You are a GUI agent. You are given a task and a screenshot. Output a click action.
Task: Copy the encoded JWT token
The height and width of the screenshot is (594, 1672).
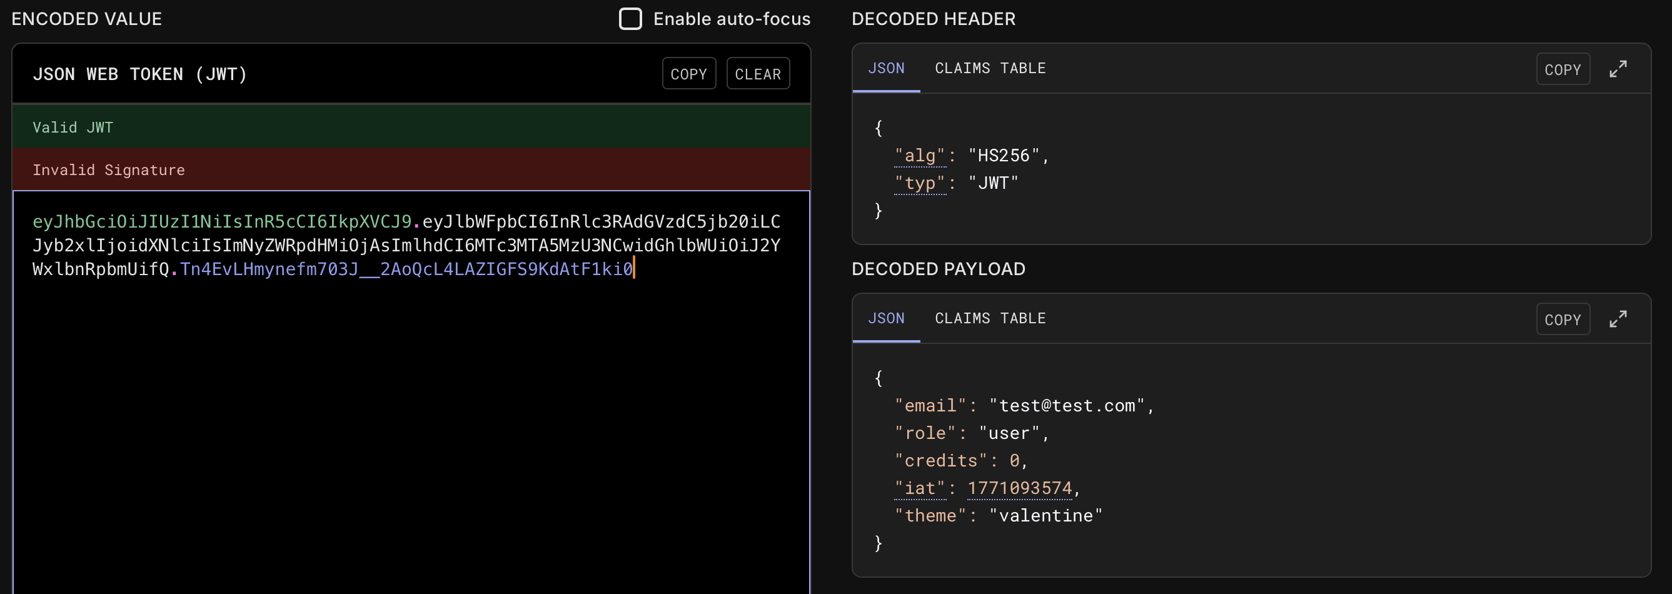pos(688,74)
